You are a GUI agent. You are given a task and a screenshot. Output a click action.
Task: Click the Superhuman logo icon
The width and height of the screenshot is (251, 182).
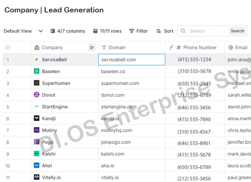[x=37, y=83]
